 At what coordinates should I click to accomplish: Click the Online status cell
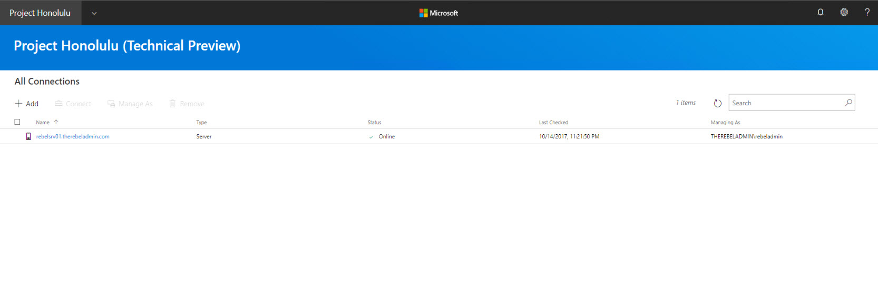click(x=387, y=136)
